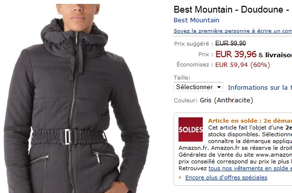
Task: Click the jacket product image
Action: (x=76, y=98)
